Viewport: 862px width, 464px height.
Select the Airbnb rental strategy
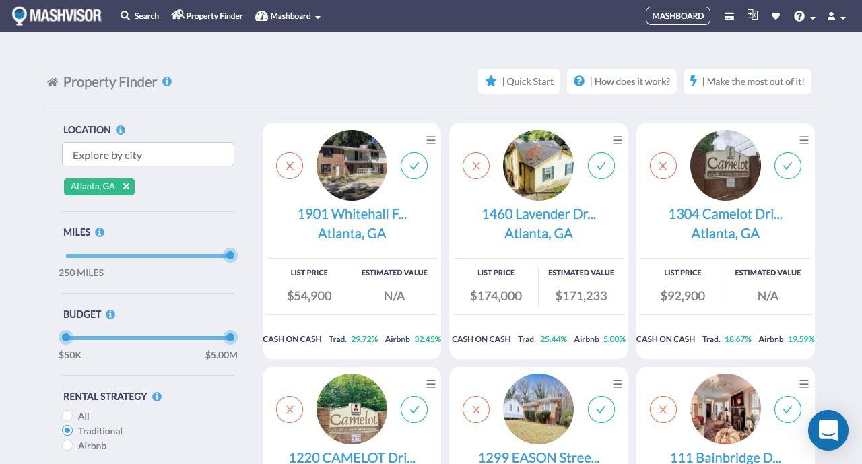[x=67, y=445]
